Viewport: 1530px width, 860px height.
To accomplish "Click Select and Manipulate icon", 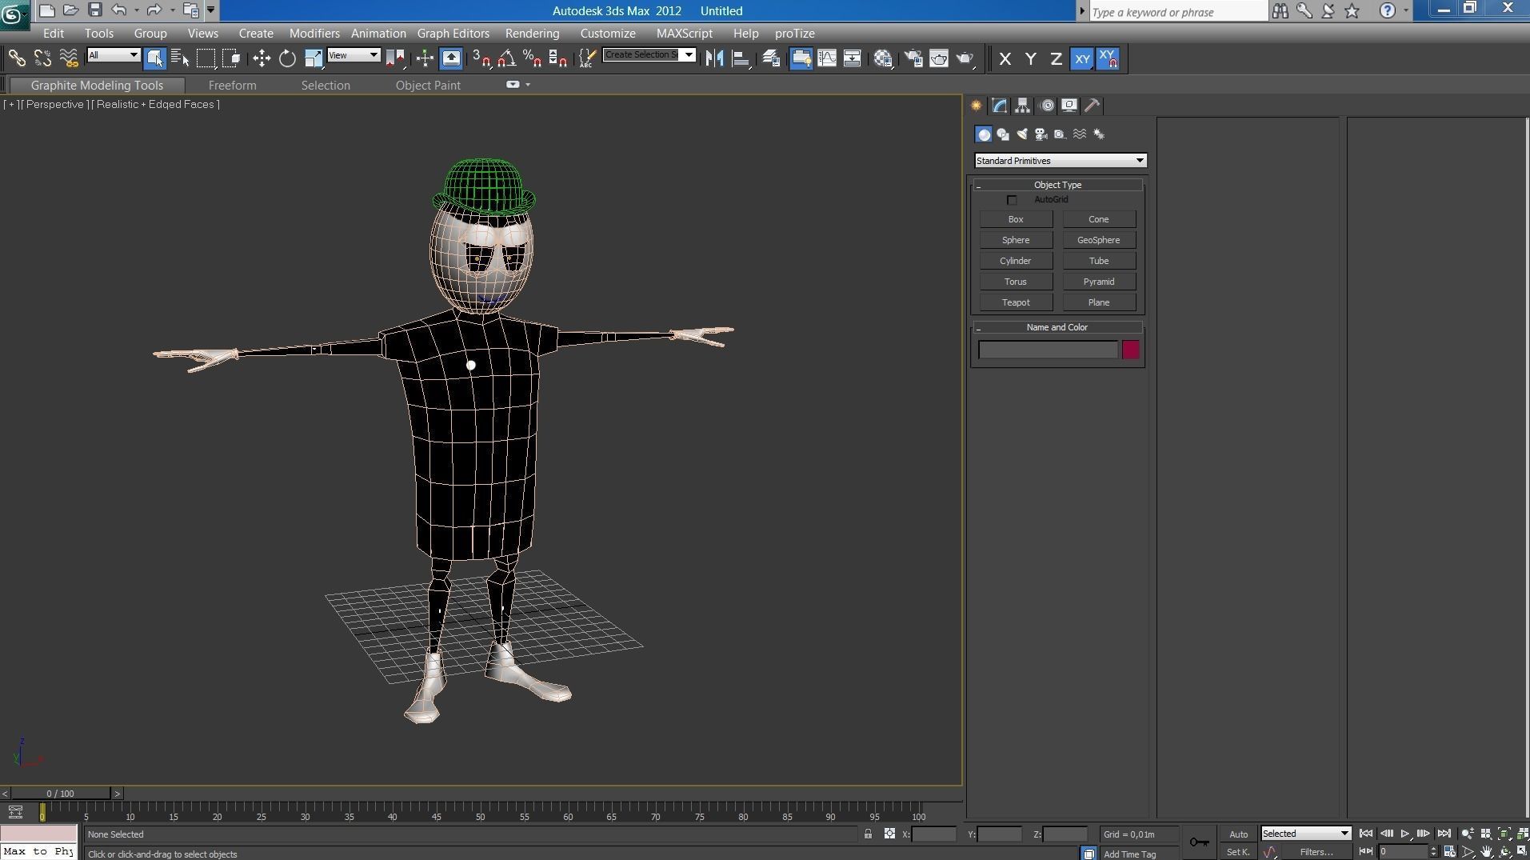I will pyautogui.click(x=425, y=58).
